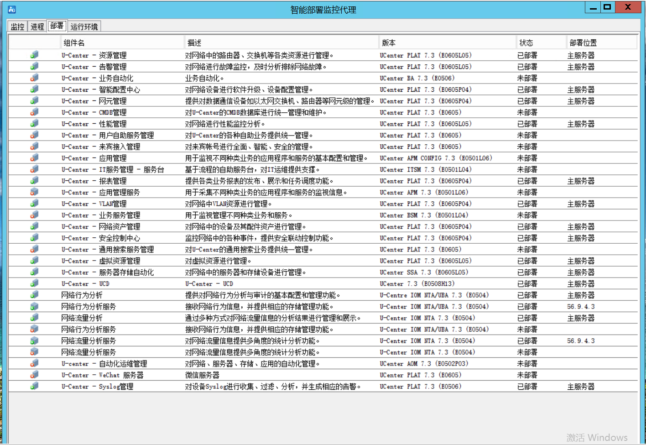646x445 pixels.
Task: Click 56.9.4.3 location in 网络流量分析服务 row
Action: click(x=581, y=340)
